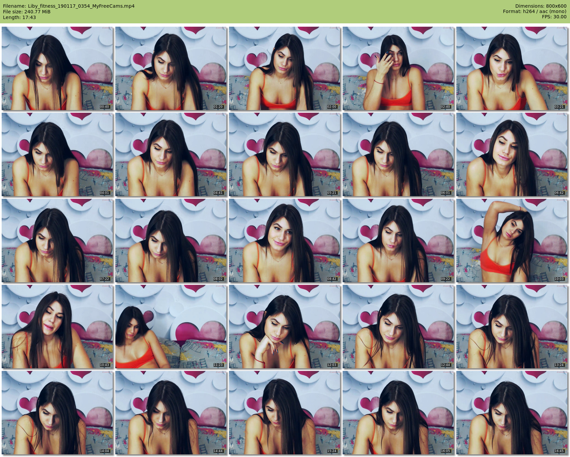Select the frame at 01:20
Screen dimensions: 570x457
click(x=171, y=68)
